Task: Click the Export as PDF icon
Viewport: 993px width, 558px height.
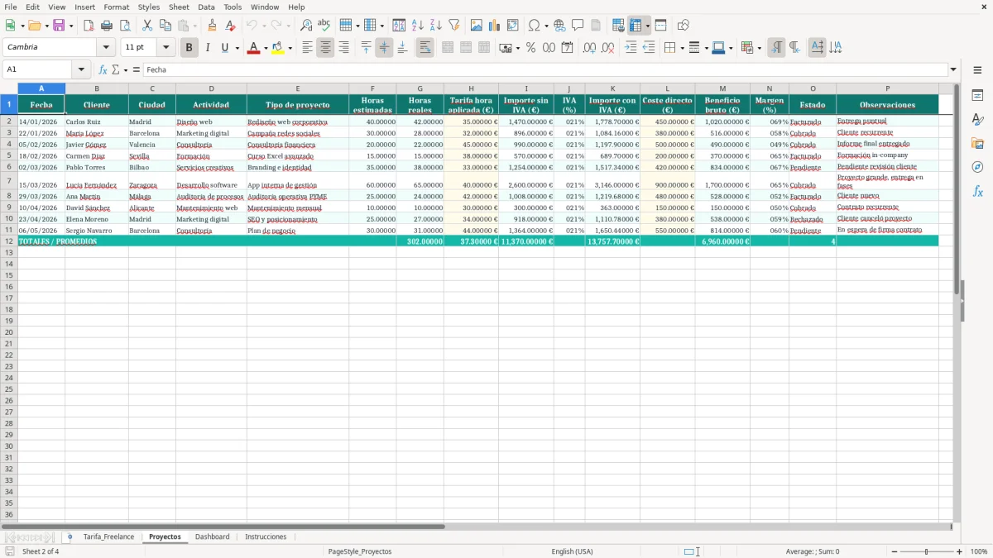Action: pyautogui.click(x=89, y=26)
